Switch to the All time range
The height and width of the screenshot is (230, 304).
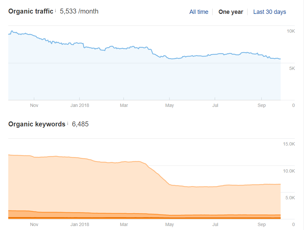click(x=199, y=12)
